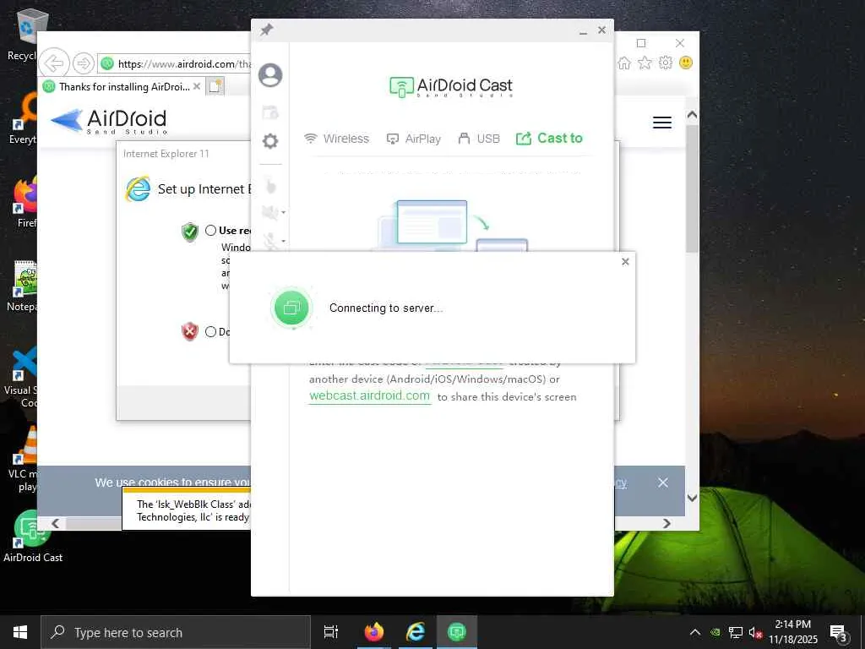Select the Thanks for installing AirDroid tab

pos(123,87)
